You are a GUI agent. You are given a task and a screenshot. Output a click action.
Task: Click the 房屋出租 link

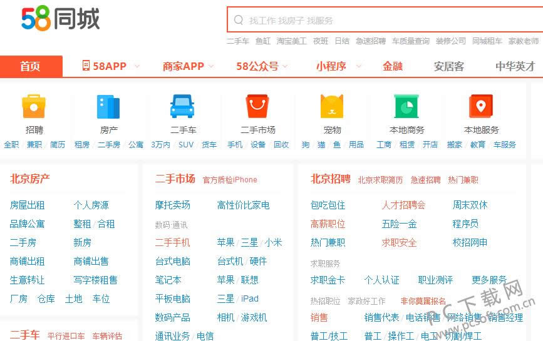[x=27, y=205]
